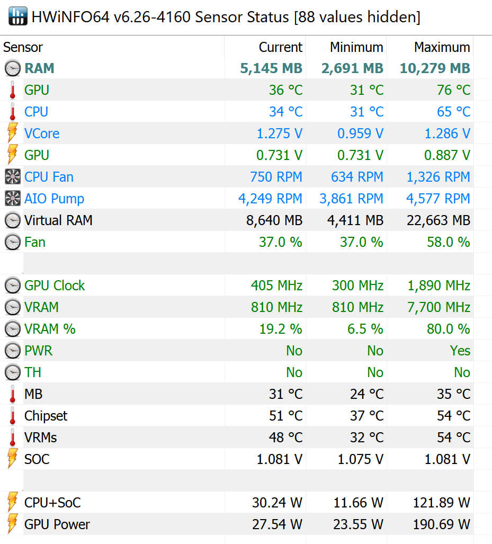This screenshot has width=492, height=544.
Task: Select the AIO Pump sensor label
Action: (54, 199)
